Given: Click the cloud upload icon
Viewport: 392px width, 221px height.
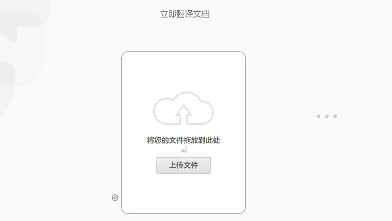Looking at the screenshot, I should tap(184, 108).
